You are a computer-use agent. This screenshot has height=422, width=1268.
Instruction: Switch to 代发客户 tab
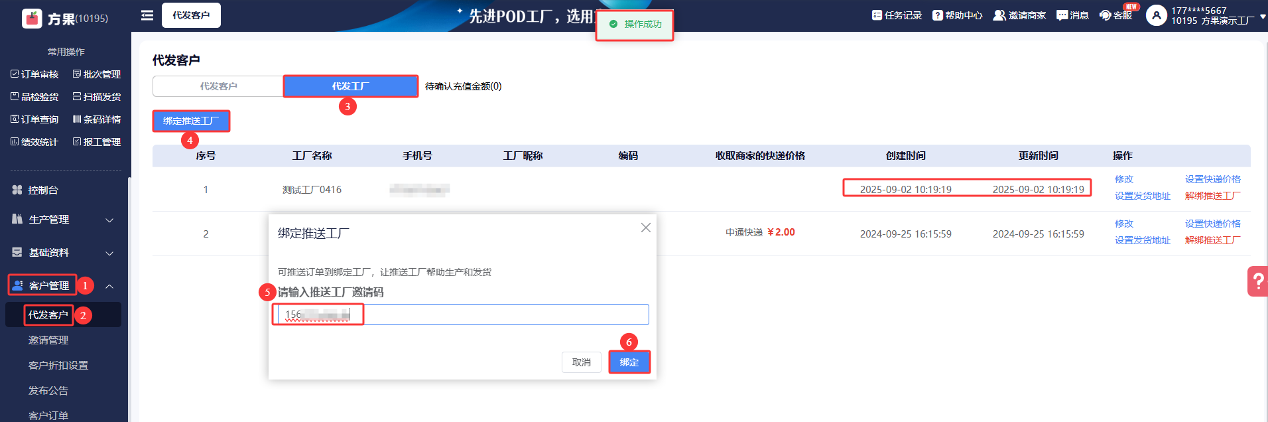pos(218,86)
